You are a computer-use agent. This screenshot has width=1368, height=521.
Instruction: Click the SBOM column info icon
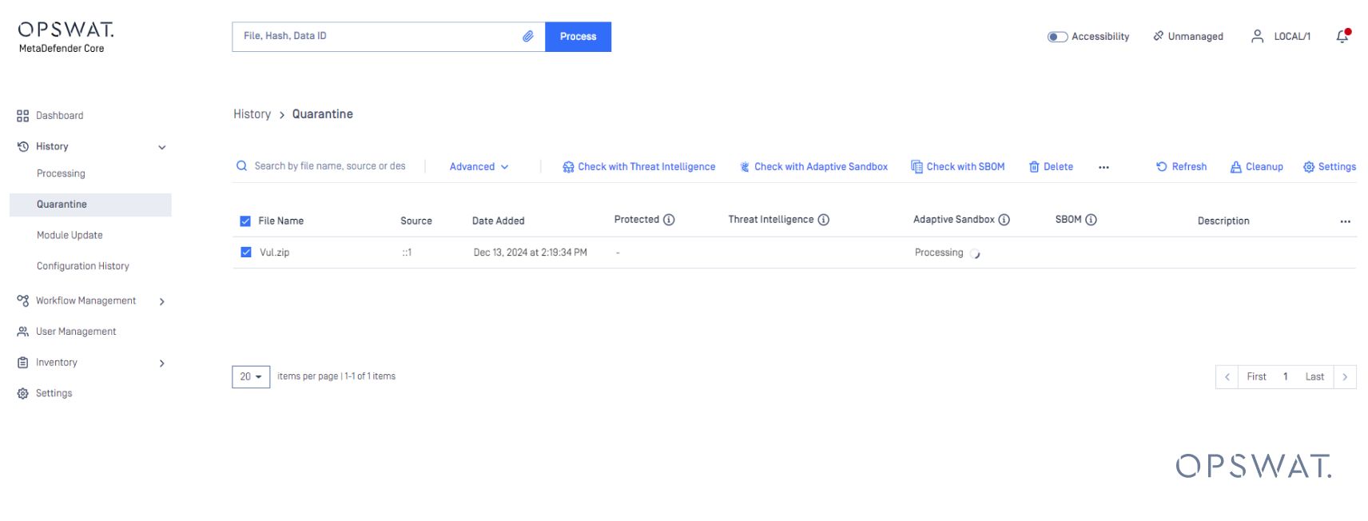1091,220
